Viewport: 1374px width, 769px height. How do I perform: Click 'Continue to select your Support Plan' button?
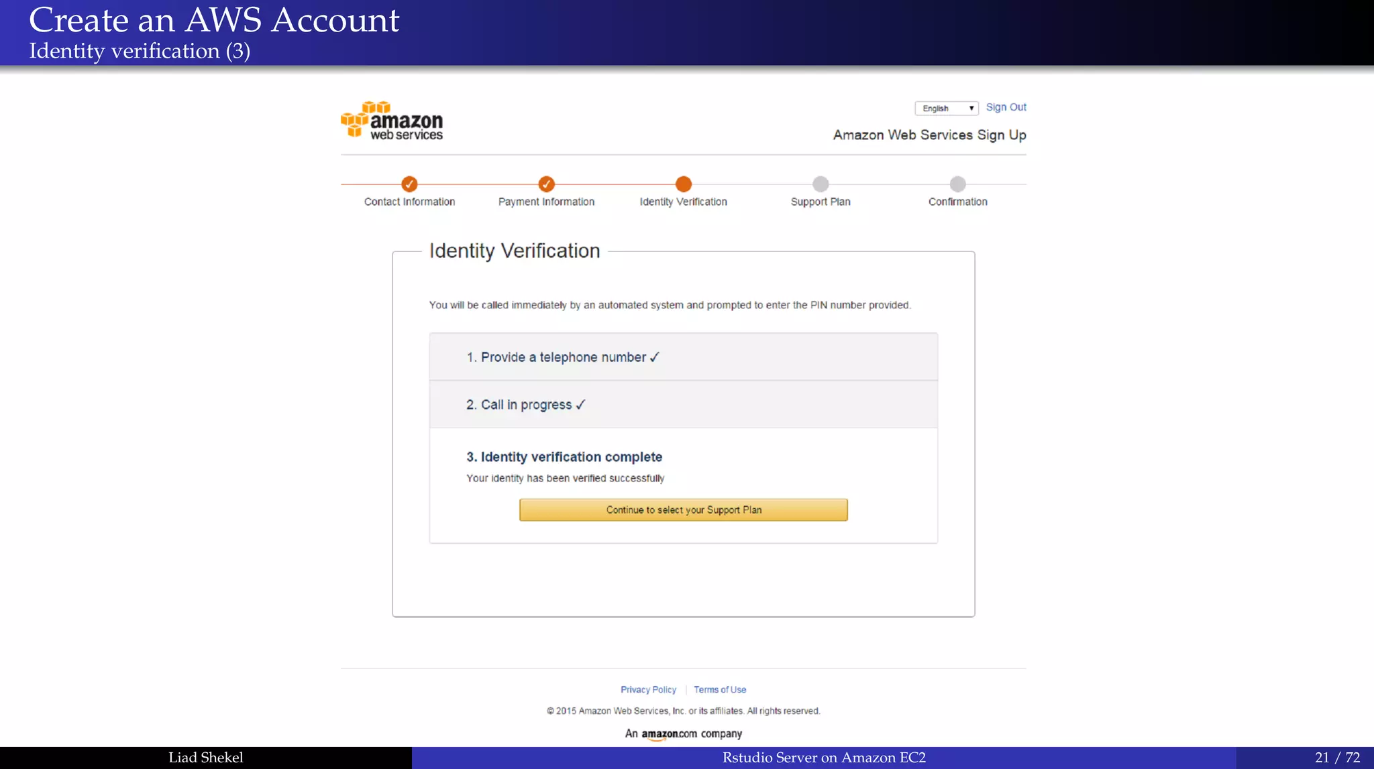pyautogui.click(x=684, y=510)
